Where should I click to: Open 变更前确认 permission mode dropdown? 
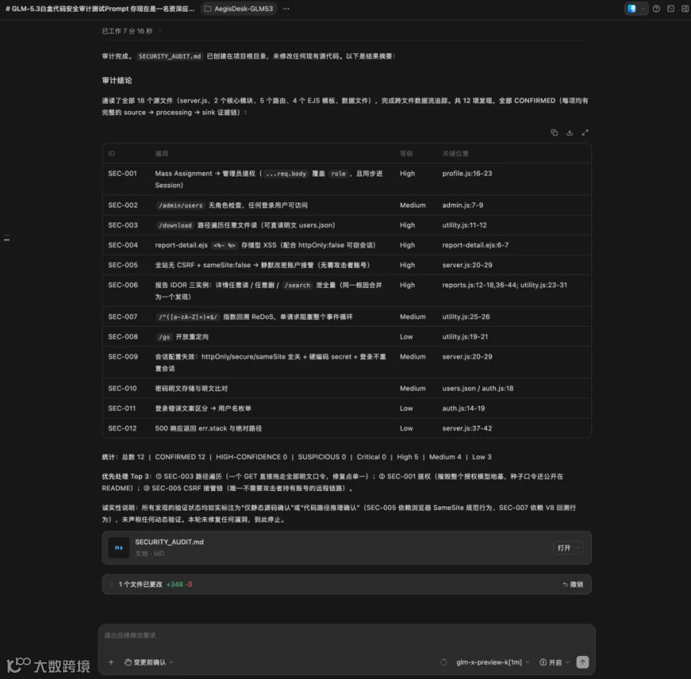(149, 662)
